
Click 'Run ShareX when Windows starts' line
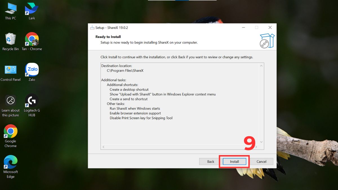tap(135, 108)
